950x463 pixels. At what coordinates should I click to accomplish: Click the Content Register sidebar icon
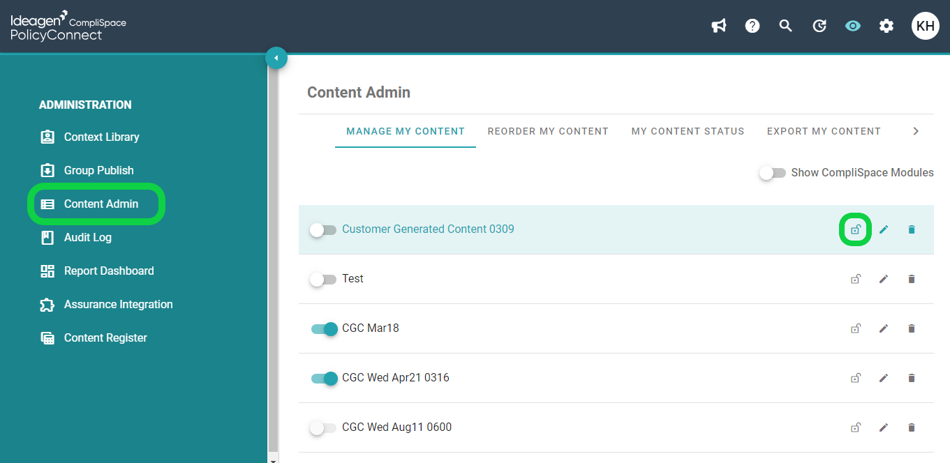coord(47,338)
